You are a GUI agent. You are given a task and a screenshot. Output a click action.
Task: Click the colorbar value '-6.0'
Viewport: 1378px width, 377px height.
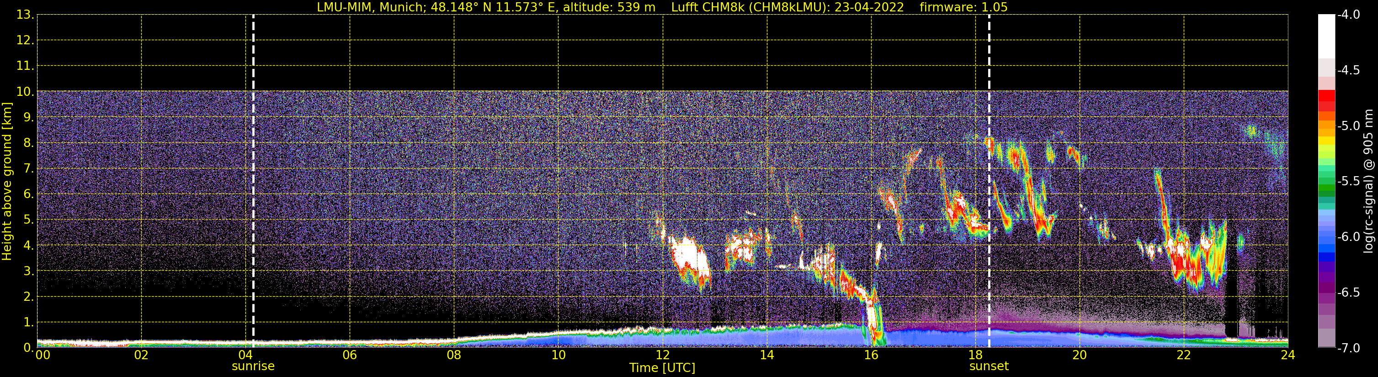click(1348, 236)
